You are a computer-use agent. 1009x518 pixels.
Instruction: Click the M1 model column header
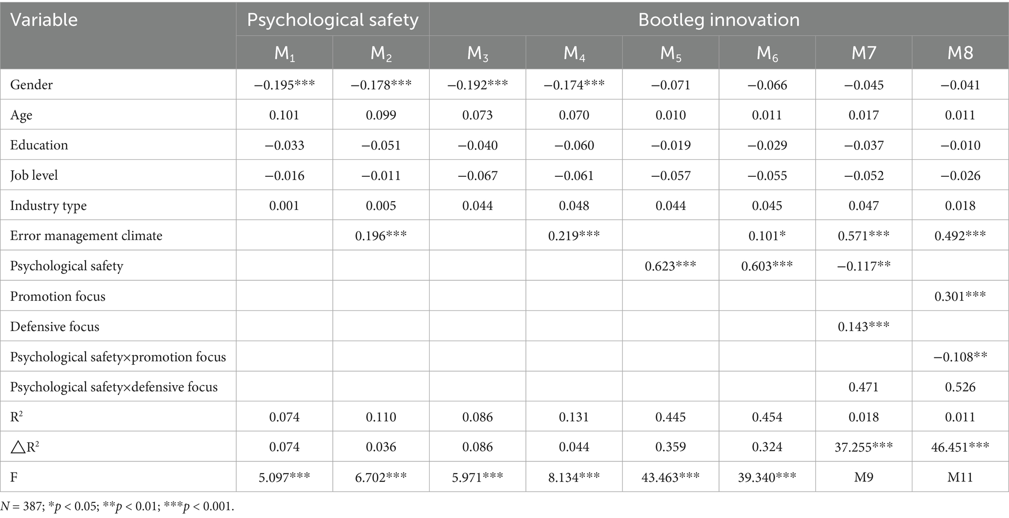285,53
